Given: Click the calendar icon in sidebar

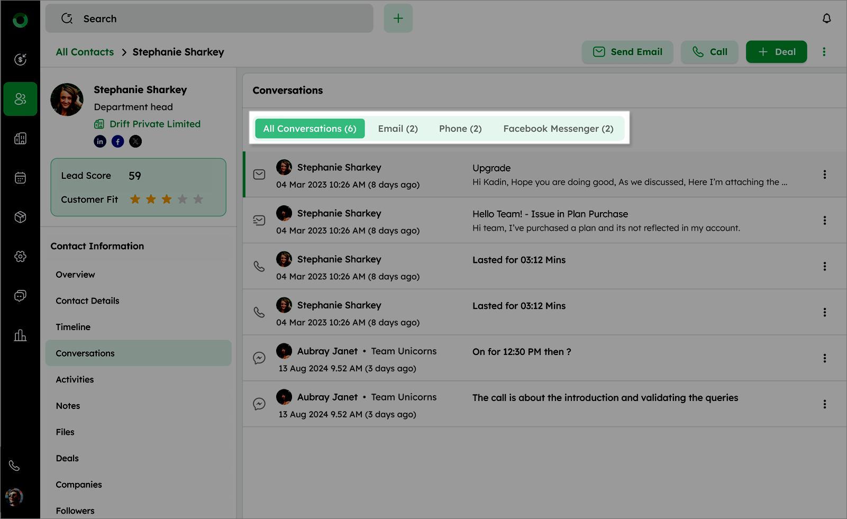Looking at the screenshot, I should 20,178.
